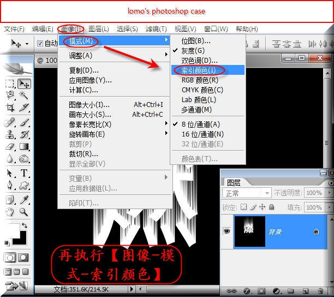Select the Path Selection tool
The height and width of the screenshot is (297, 334).
[9, 173]
